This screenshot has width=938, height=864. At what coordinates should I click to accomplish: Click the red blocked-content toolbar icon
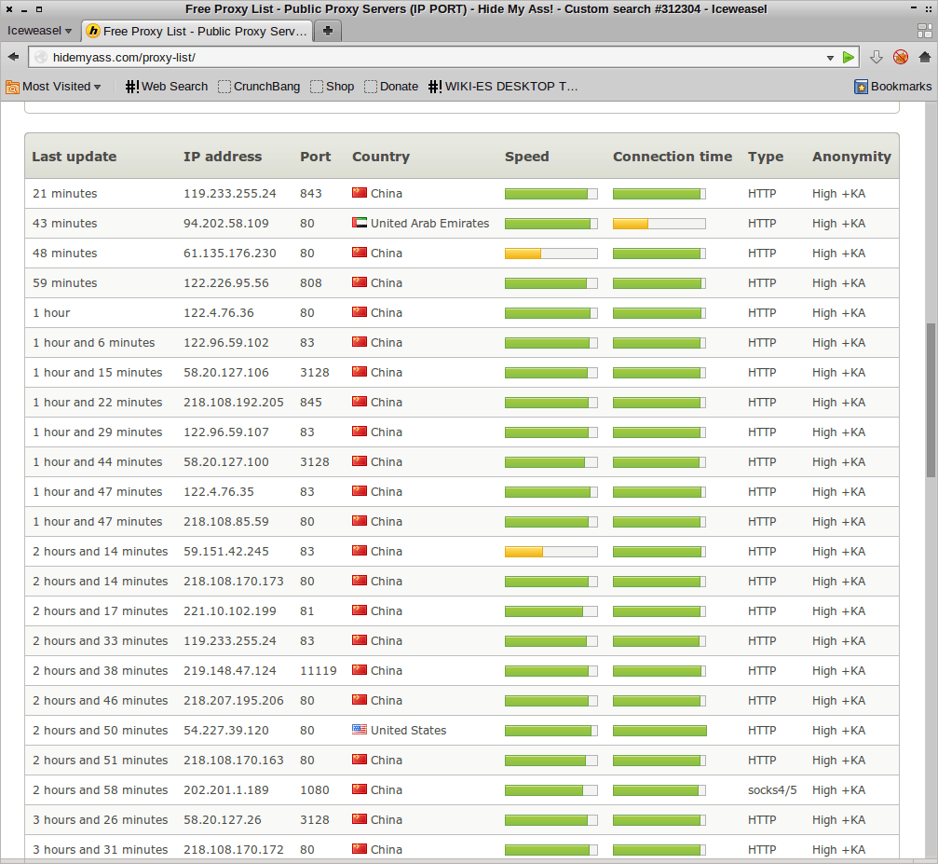(x=901, y=57)
